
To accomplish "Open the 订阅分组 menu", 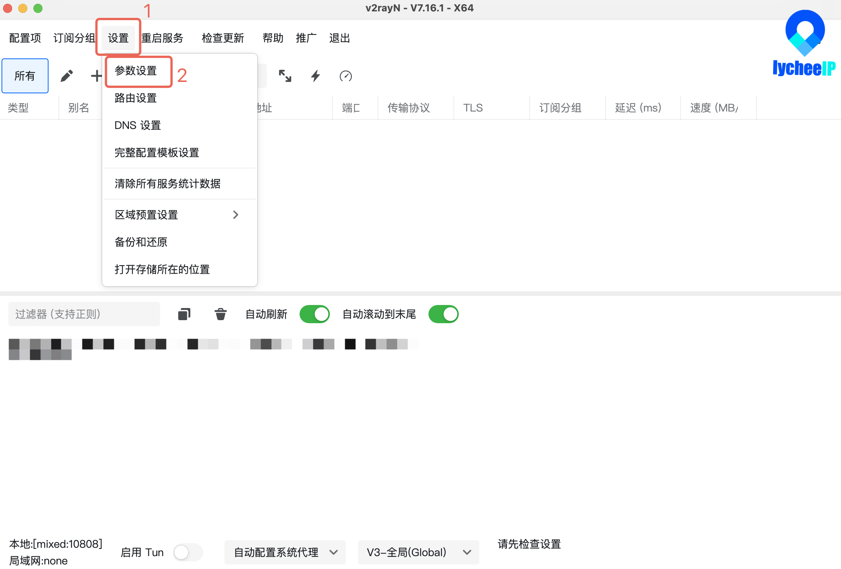I will pyautogui.click(x=74, y=38).
